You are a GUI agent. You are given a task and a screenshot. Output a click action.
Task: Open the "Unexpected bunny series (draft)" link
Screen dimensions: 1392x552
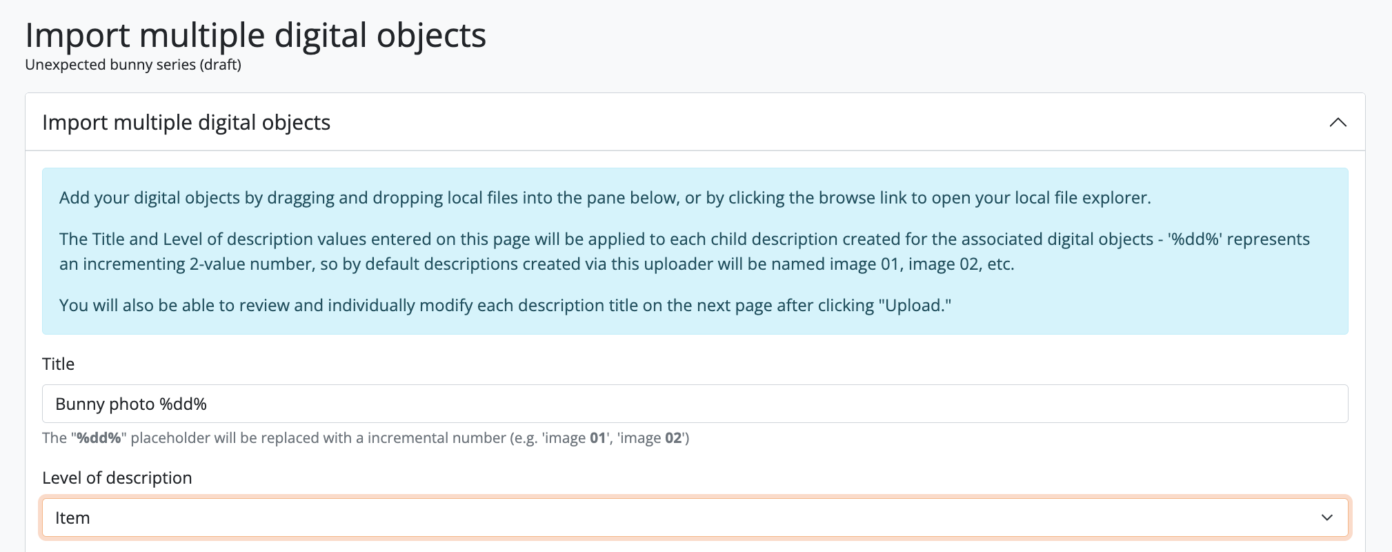click(x=133, y=65)
